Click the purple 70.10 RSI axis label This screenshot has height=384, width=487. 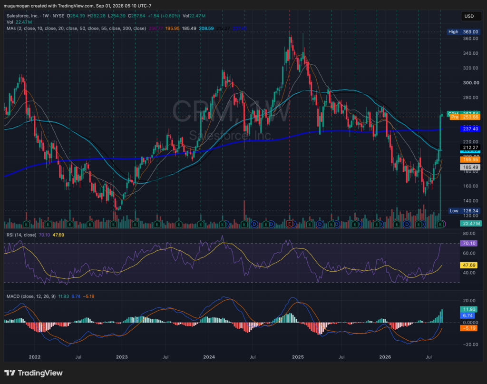[468, 243]
